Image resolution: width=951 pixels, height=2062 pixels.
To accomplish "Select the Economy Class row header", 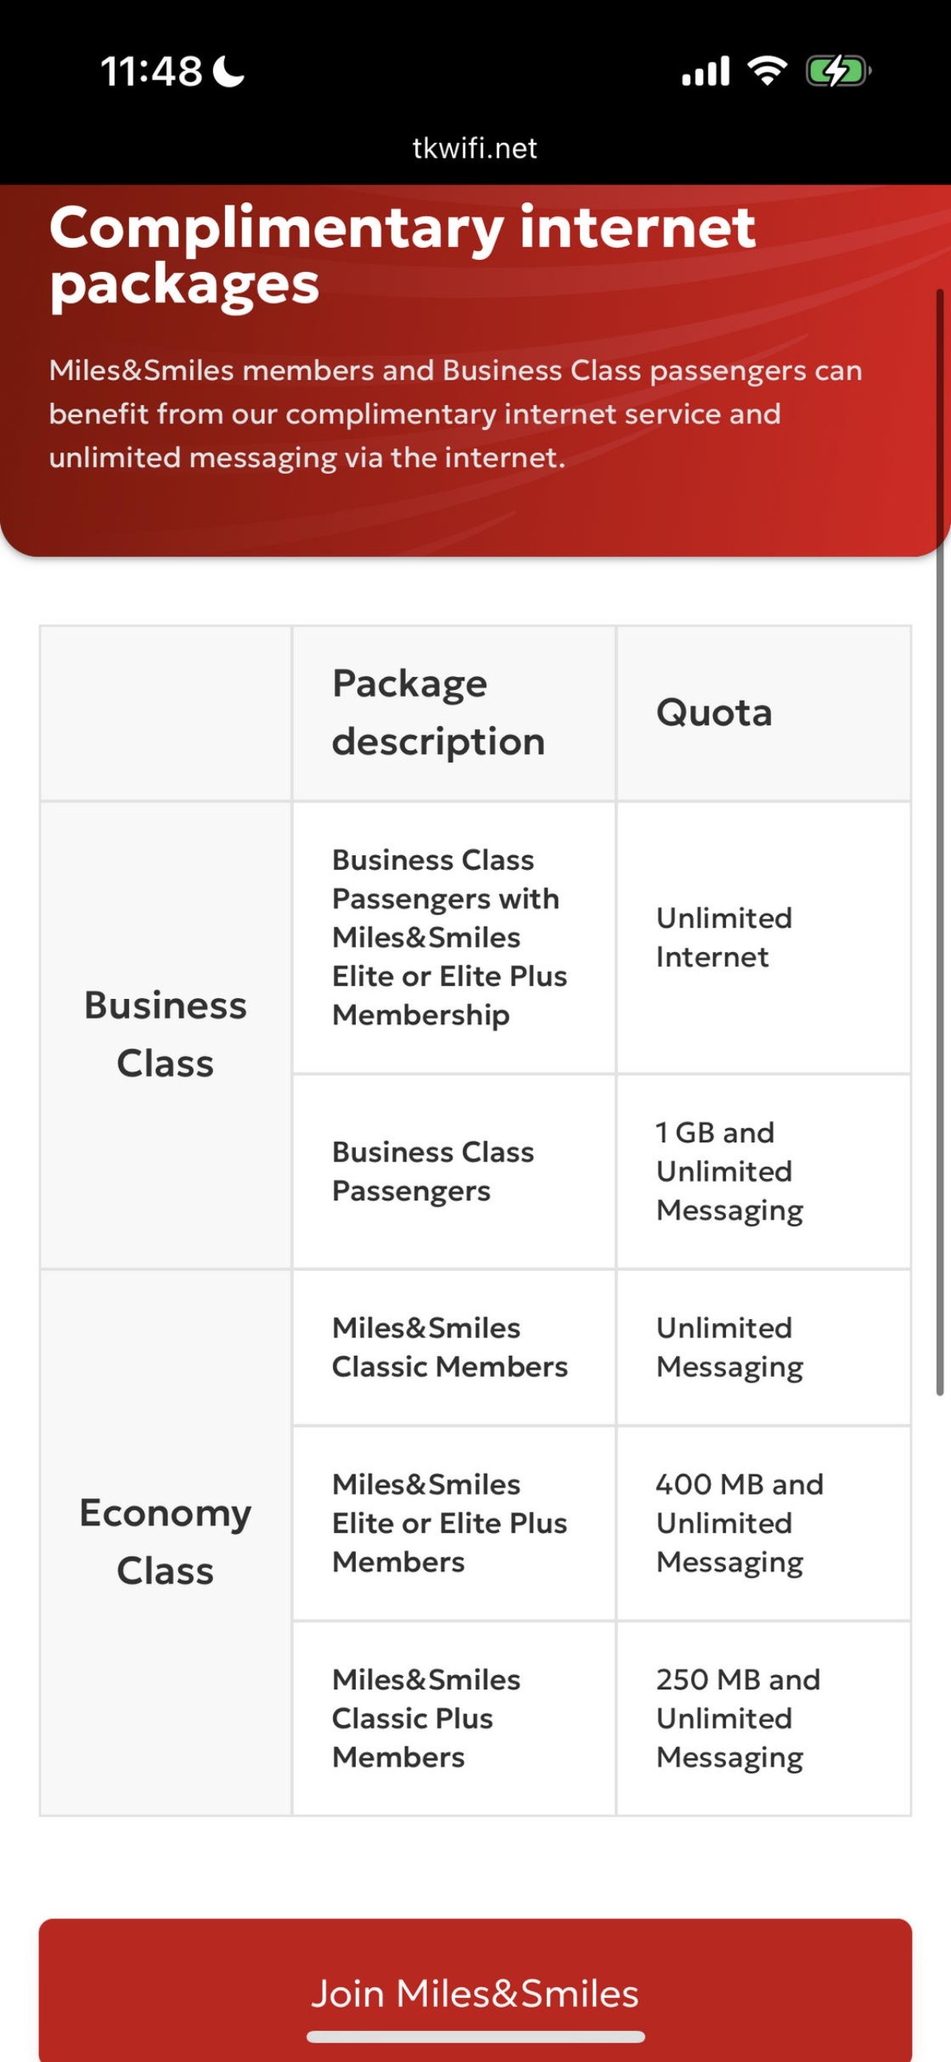I will [166, 1542].
